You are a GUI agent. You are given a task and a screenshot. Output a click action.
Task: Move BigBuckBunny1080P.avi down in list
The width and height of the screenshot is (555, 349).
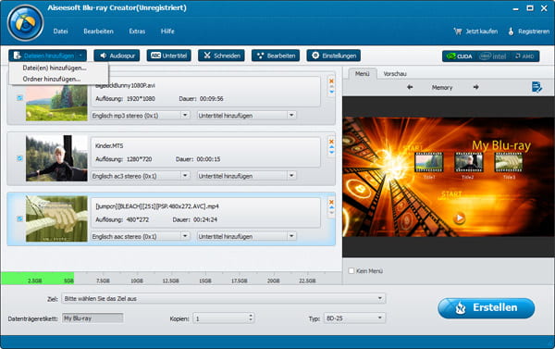332,92
